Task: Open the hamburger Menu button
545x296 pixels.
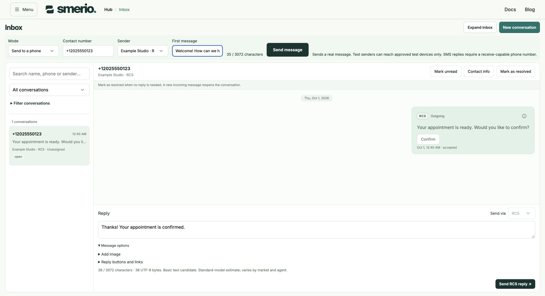Action: (x=24, y=9)
